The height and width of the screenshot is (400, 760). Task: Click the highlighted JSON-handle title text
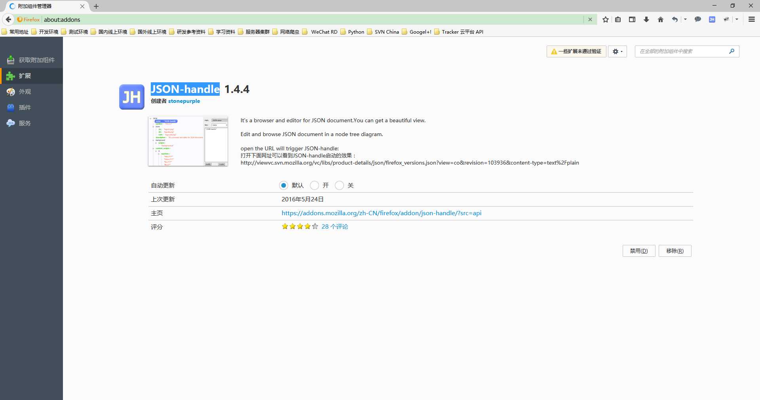click(185, 89)
